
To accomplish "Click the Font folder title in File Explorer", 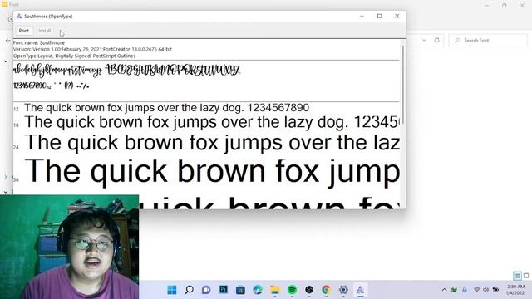I will 14,4.
